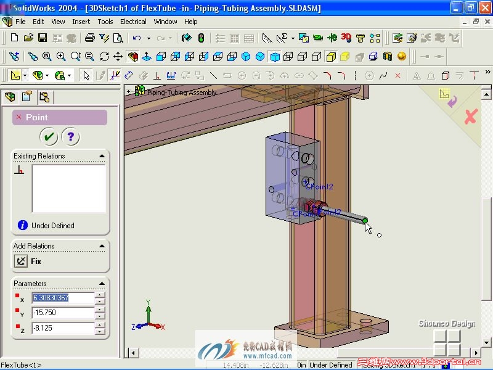Open the Undo history dropdown arrow
Viewport: 493px width, 370px height.
point(149,38)
